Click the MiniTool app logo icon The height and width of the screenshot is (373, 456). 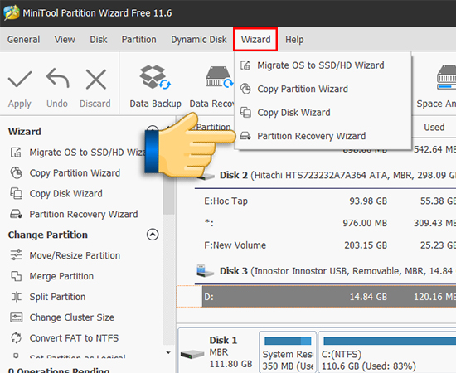click(x=12, y=13)
